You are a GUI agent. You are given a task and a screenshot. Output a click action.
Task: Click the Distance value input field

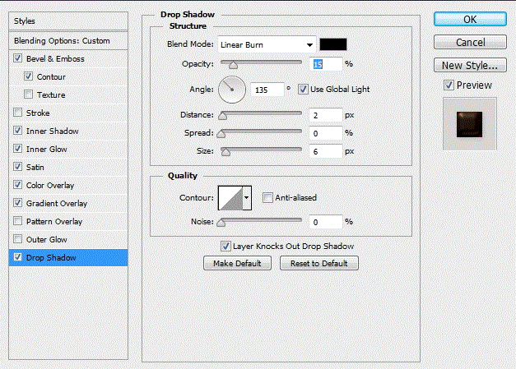326,115
